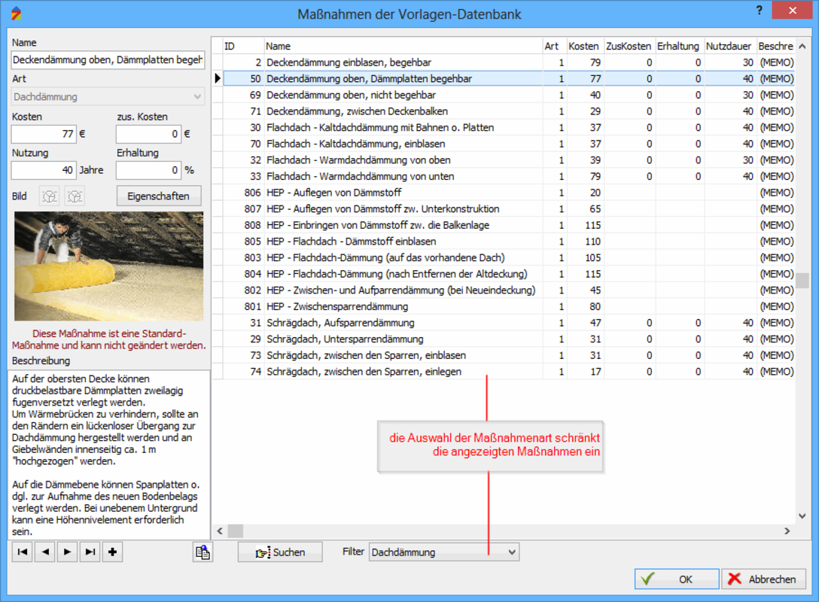
Task: Select row 'Schrägdach, Aufsparrendämmung'
Action: [510, 323]
